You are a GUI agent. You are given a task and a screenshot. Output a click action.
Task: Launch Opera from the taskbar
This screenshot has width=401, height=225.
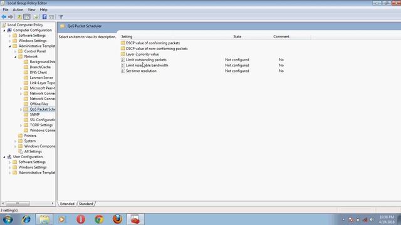[x=81, y=219]
